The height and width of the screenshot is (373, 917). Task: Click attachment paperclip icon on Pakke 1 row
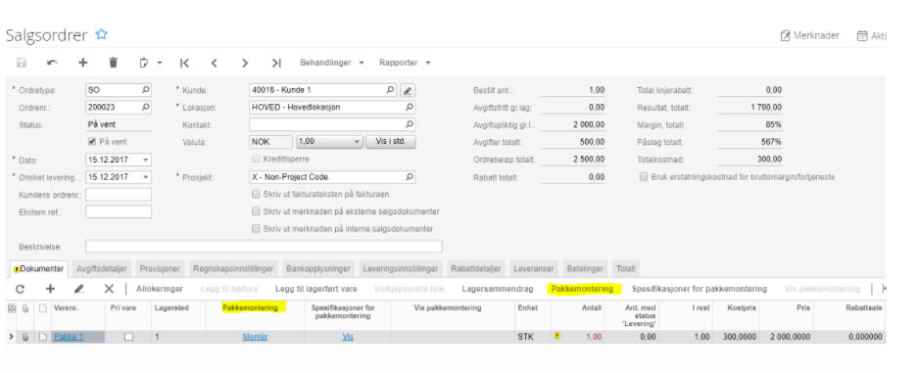coord(25,337)
